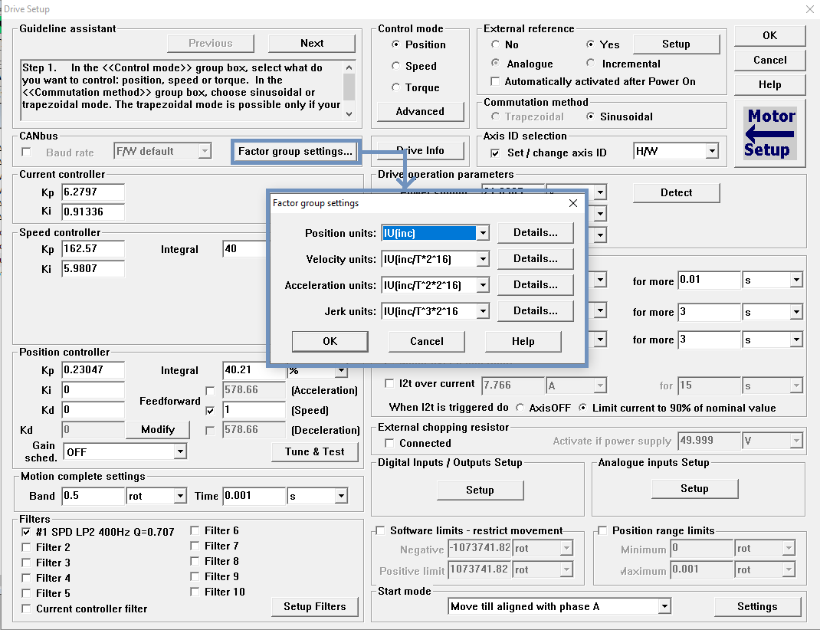Open the unit dropdown next to 0.01
The width and height of the screenshot is (820, 630).
(x=796, y=280)
